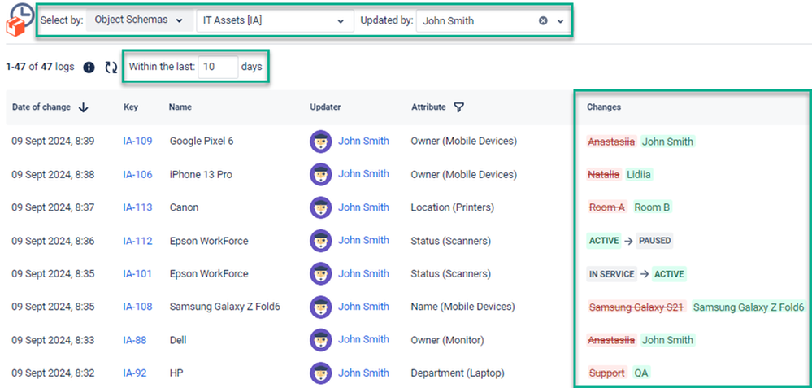This screenshot has height=388, width=812.
Task: Open John Smith profile link in HP row
Action: click(x=363, y=373)
